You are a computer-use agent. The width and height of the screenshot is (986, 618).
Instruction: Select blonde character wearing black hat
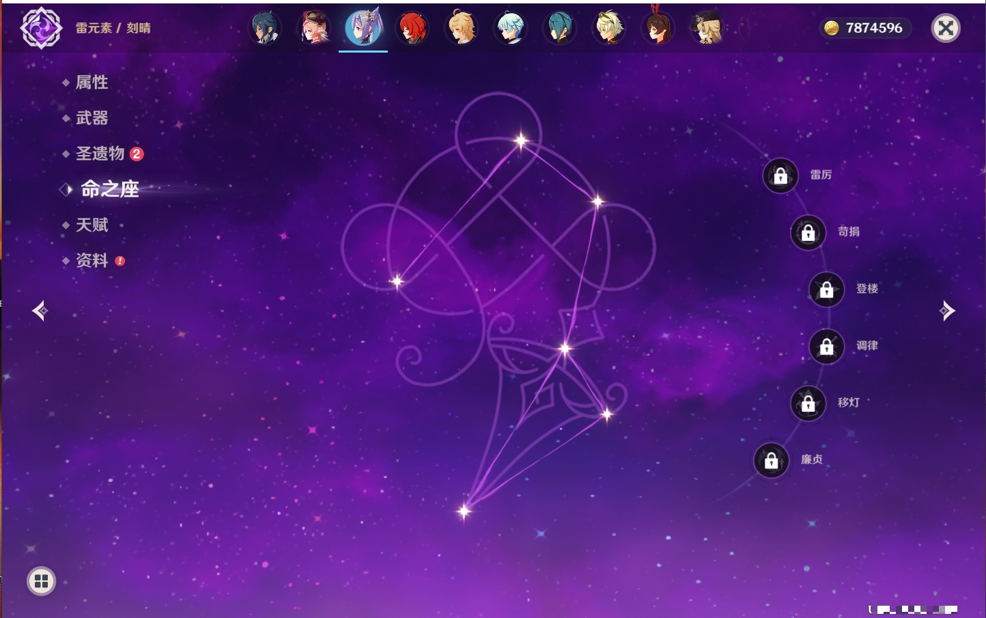(707, 28)
